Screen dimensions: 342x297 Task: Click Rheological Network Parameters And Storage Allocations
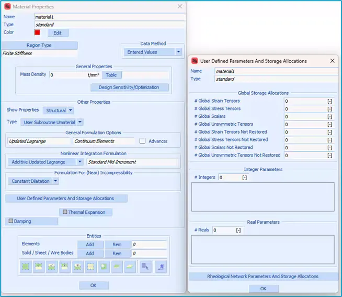click(263, 276)
